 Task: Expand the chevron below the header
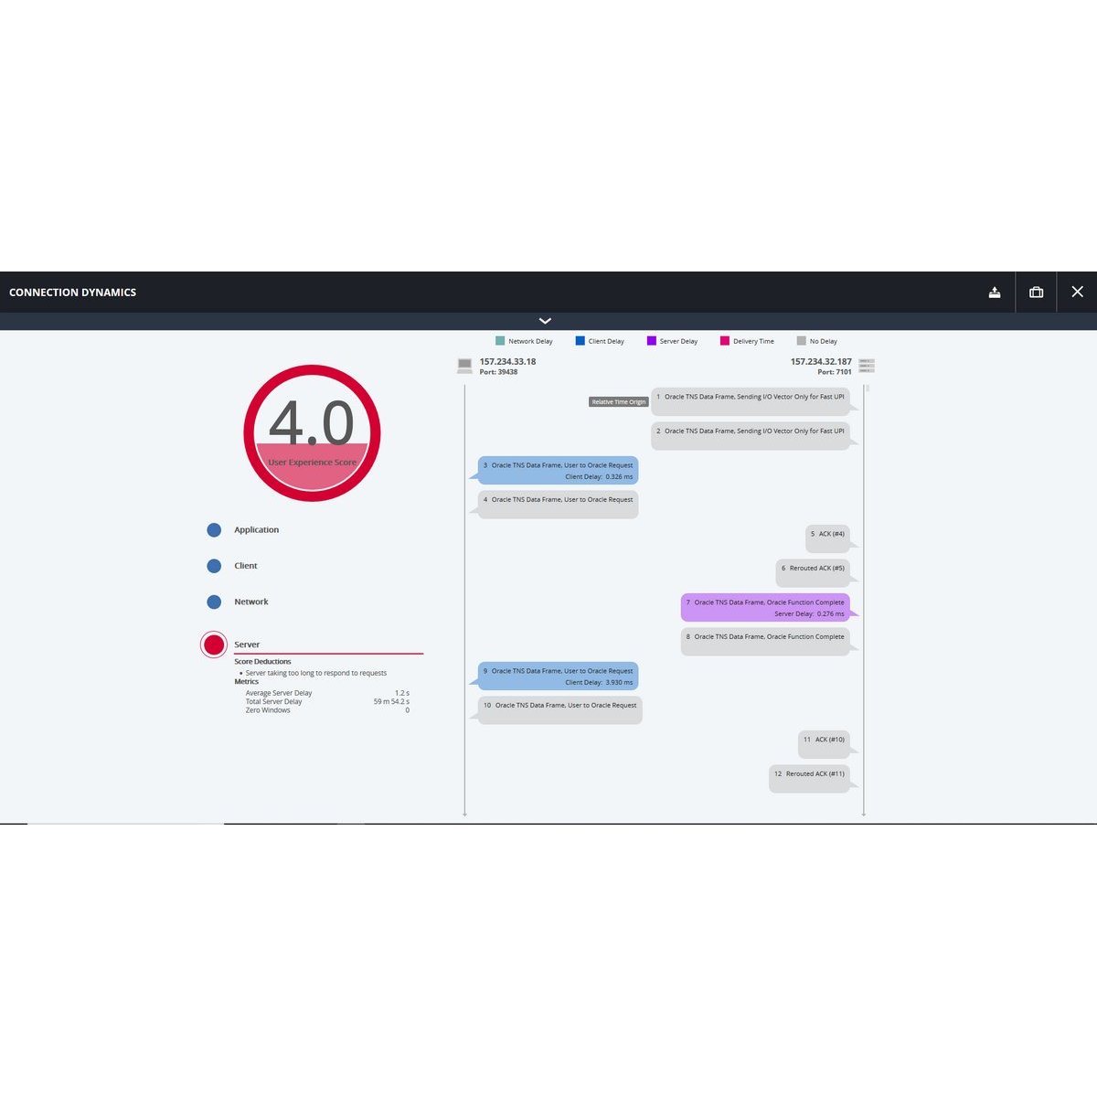[x=545, y=321]
